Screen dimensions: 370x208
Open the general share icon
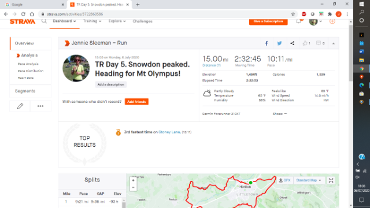point(293,43)
